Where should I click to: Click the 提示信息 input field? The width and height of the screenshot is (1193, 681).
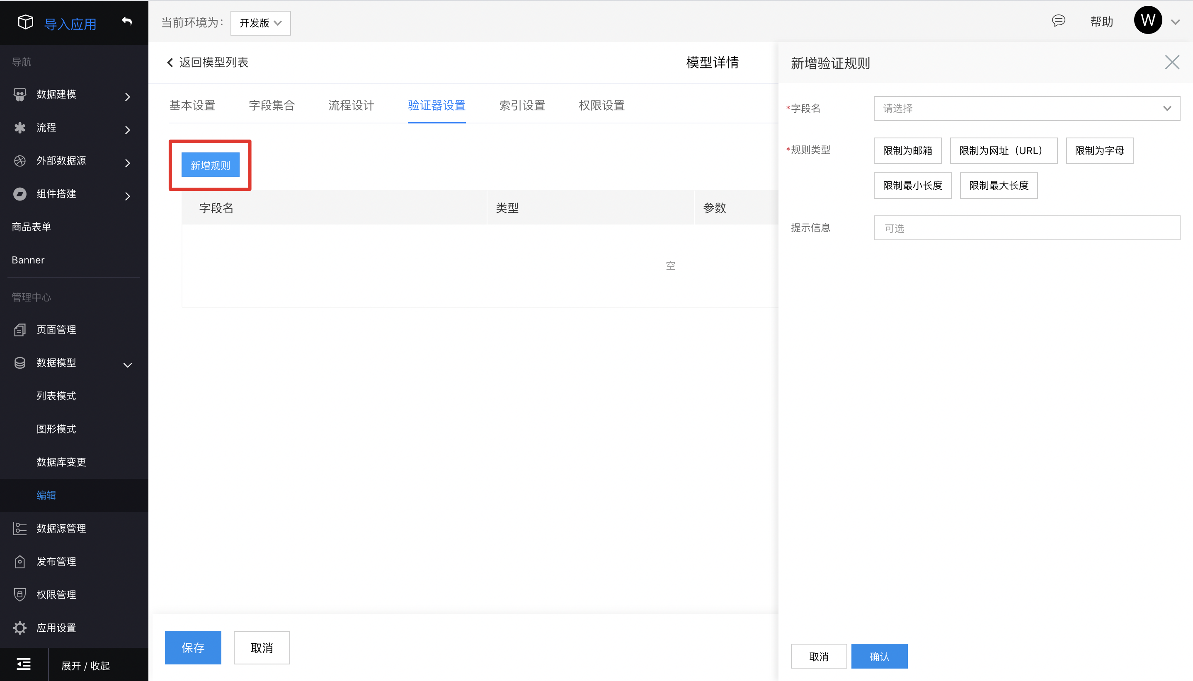[1026, 228]
